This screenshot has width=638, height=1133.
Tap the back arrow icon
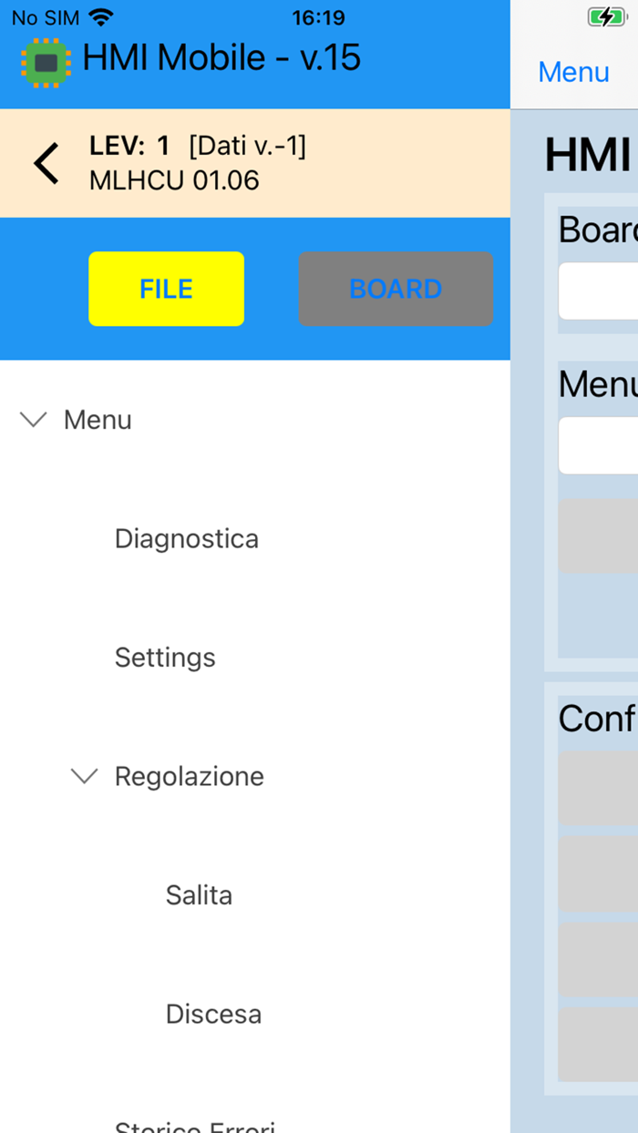point(46,164)
